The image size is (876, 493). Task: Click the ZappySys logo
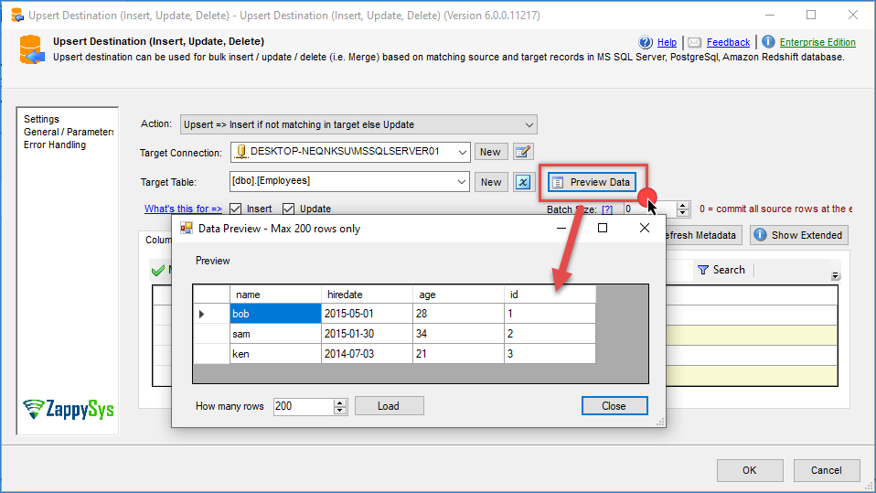[x=69, y=409]
